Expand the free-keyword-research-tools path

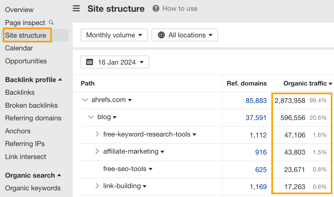(97, 134)
